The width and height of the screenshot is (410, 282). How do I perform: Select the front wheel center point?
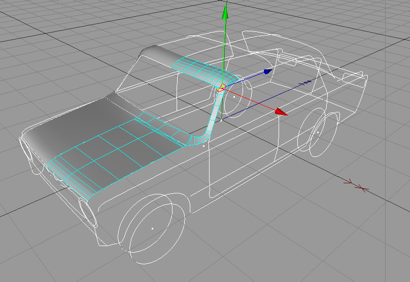[x=152, y=228]
